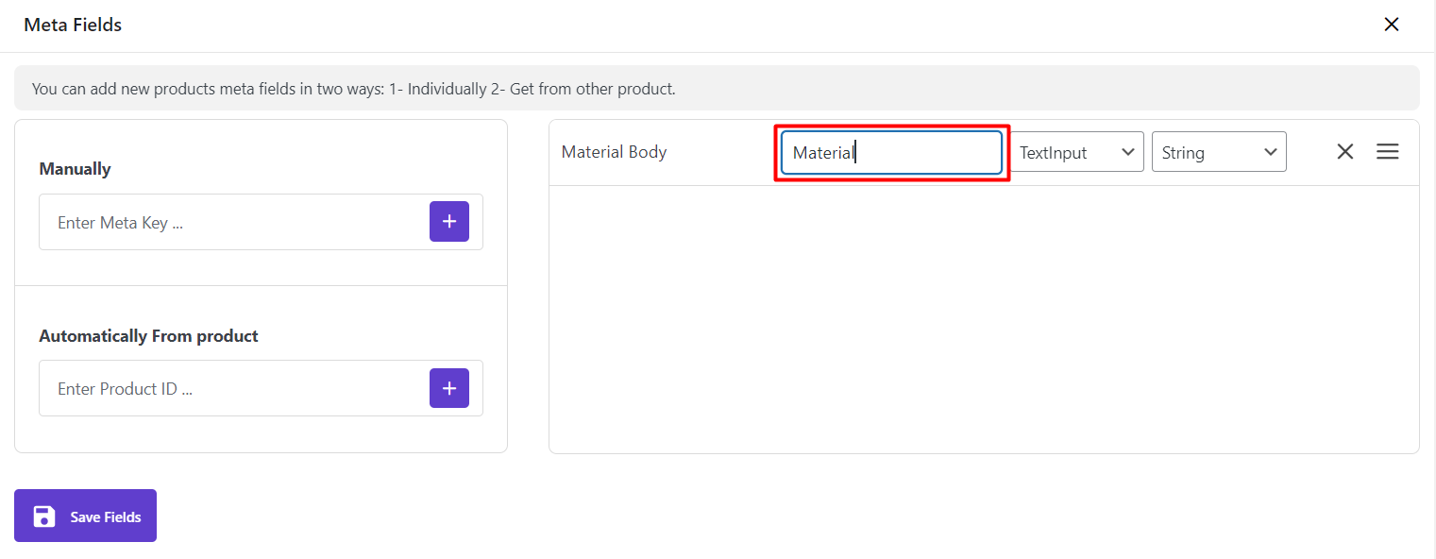Remove the Material Body meta field
The image size is (1436, 559).
coord(1345,152)
